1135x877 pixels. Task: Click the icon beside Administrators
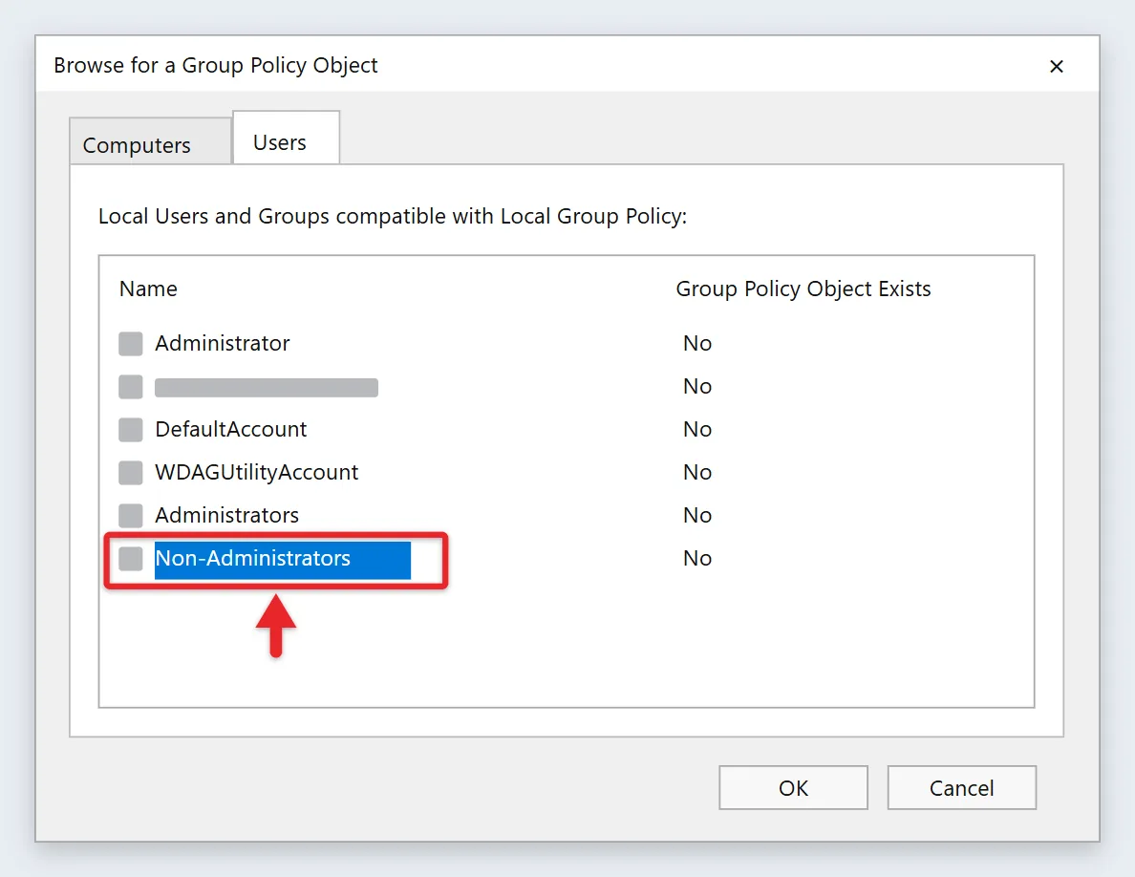pyautogui.click(x=131, y=516)
